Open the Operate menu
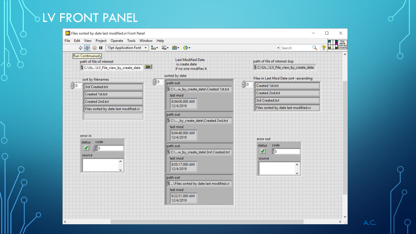The width and height of the screenshot is (416, 234). pyautogui.click(x=117, y=41)
